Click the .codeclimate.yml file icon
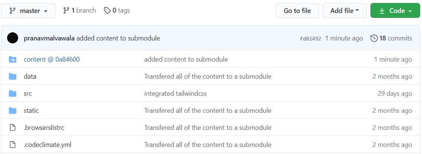This screenshot has height=154, width=422. [x=13, y=145]
